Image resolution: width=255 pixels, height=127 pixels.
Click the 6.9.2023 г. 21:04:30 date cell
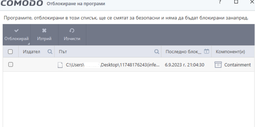(184, 65)
